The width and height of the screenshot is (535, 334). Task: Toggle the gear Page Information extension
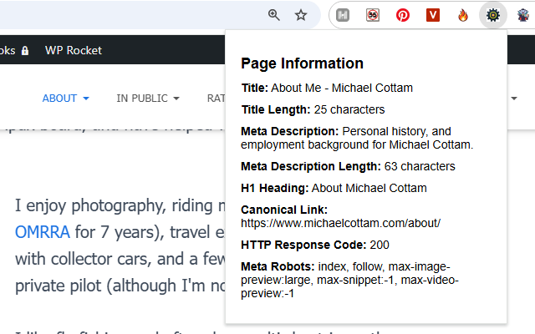(492, 15)
